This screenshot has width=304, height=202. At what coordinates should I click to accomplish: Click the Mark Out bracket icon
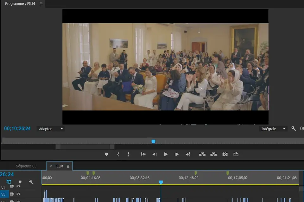click(x=128, y=154)
